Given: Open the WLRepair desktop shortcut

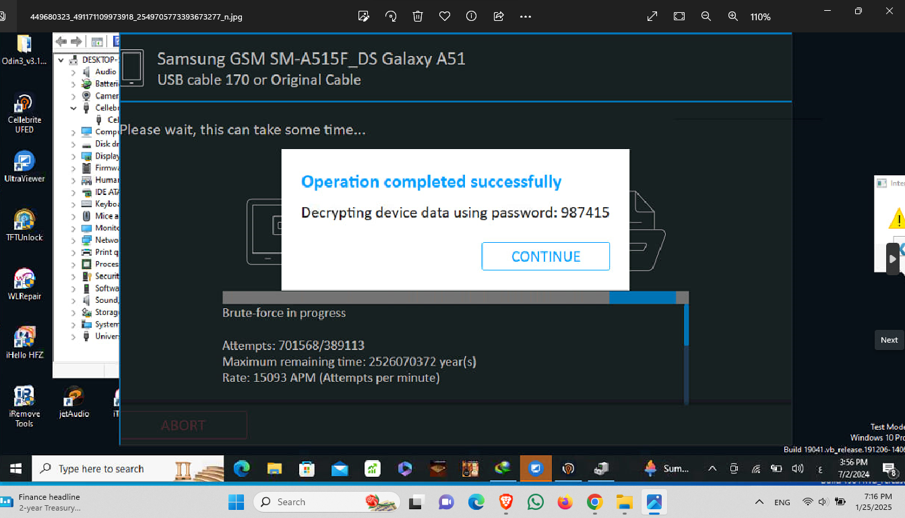Looking at the screenshot, I should click(24, 284).
